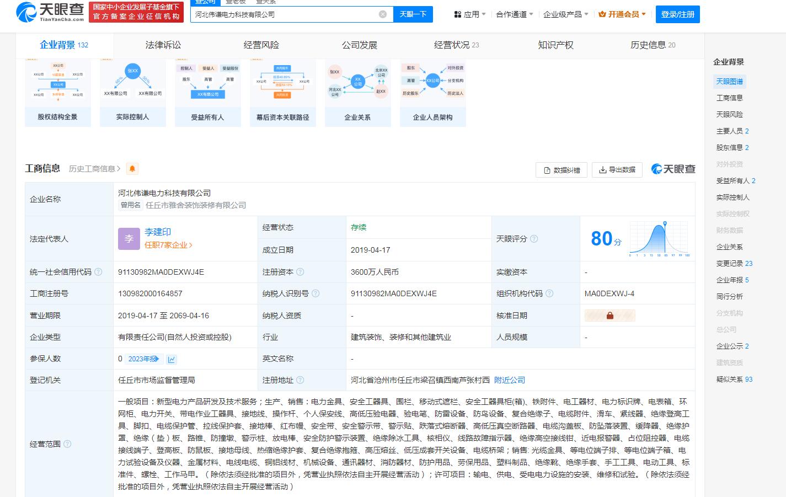The image size is (786, 497).
Task: Jump to 变更记录 in sidebar
Action: click(734, 264)
